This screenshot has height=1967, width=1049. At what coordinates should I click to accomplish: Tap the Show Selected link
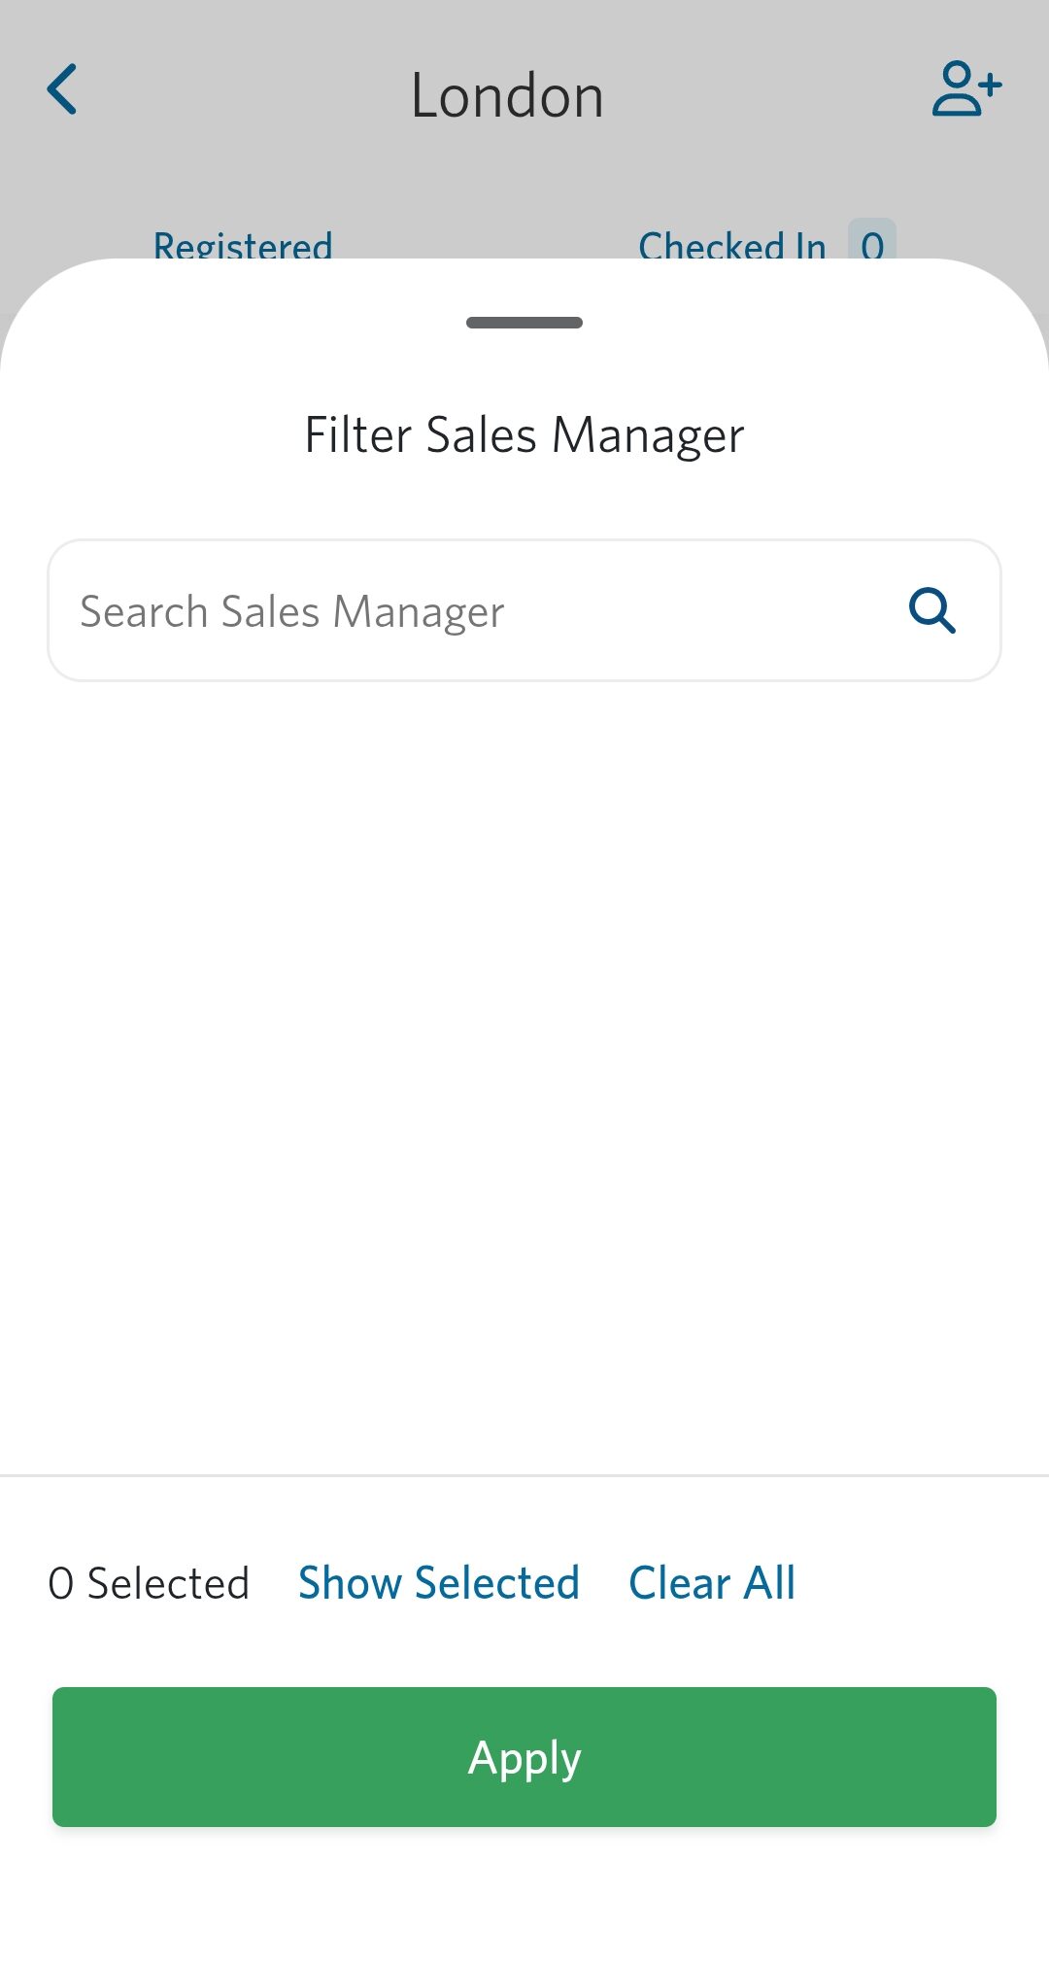(439, 1583)
